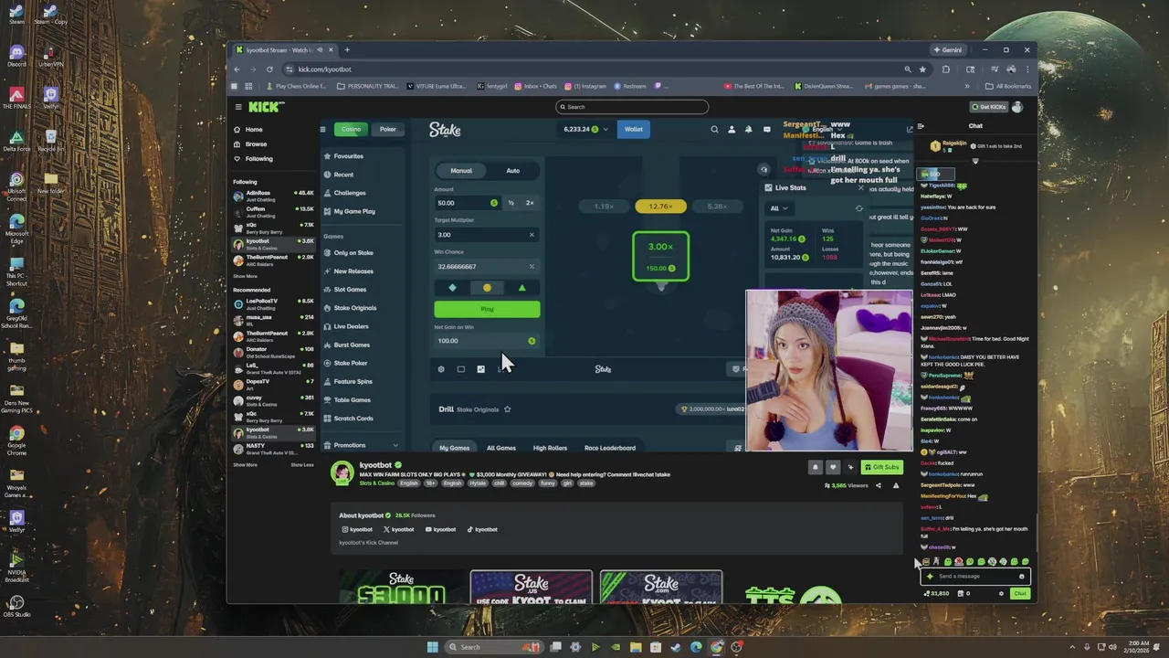Viewport: 1169px width, 658px height.
Task: Select yellow circle bet option
Action: (487, 288)
